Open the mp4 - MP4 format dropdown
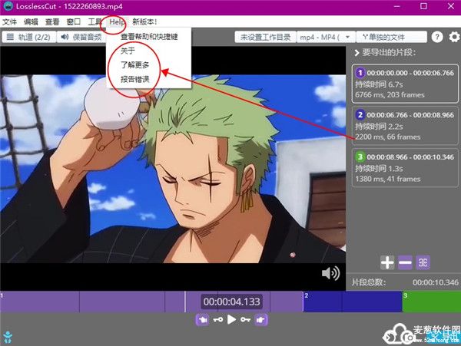Image resolution: width=461 pixels, height=346 pixels. coord(326,38)
